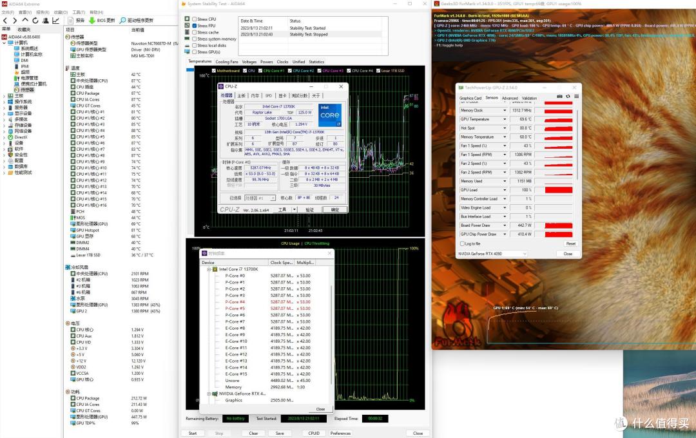Click AIDA64 toolbar Back arrow
The image size is (696, 438).
5,21
